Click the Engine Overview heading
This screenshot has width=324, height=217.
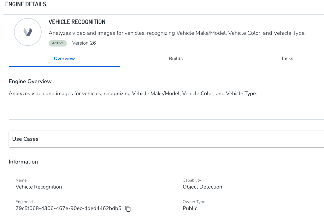(x=30, y=81)
